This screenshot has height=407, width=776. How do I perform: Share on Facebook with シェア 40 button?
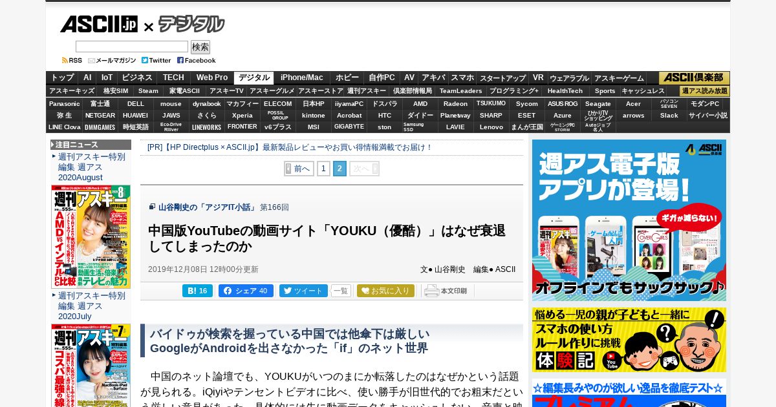click(x=246, y=291)
